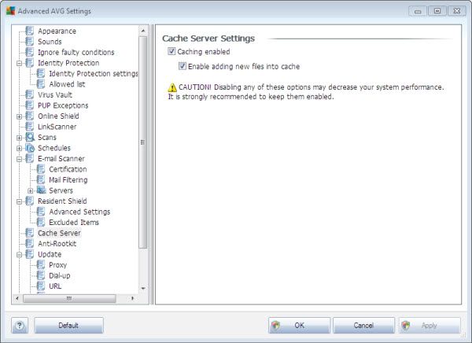472x343 pixels.
Task: Open Mail Filtering settings
Action: [68, 180]
